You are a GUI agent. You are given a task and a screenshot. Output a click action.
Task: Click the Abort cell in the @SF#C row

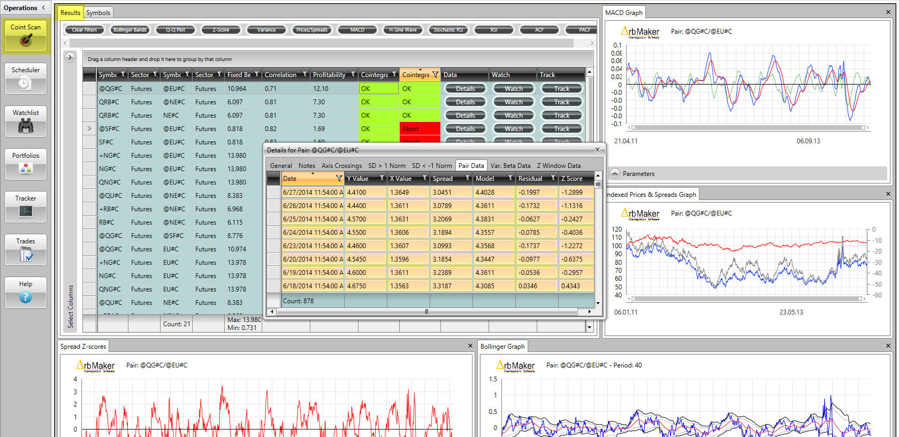click(x=420, y=129)
